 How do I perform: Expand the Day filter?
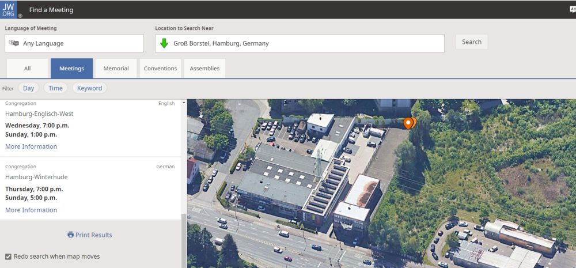click(28, 88)
